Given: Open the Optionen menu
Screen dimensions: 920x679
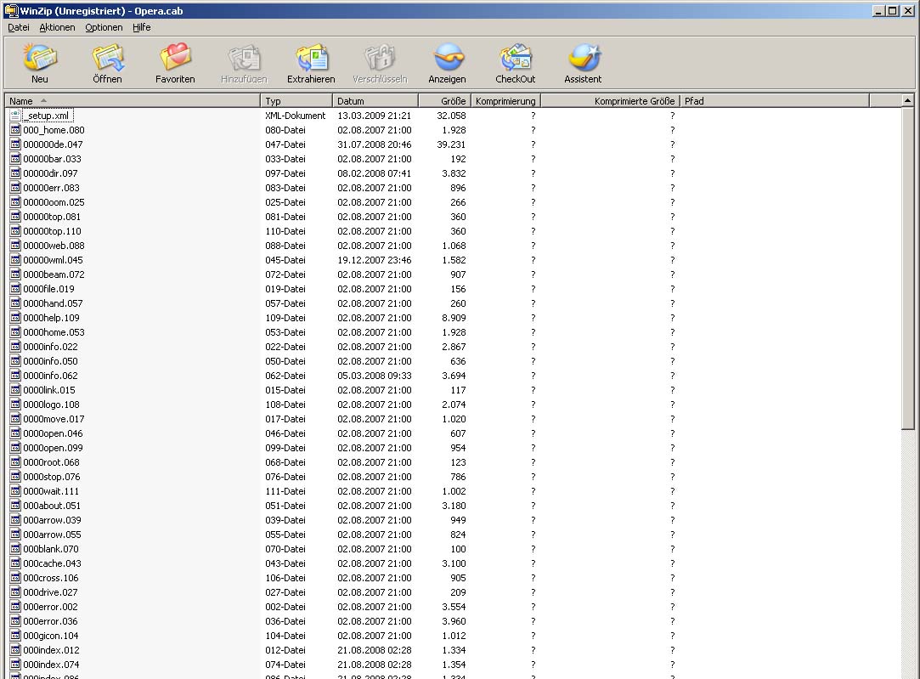Looking at the screenshot, I should tap(104, 27).
